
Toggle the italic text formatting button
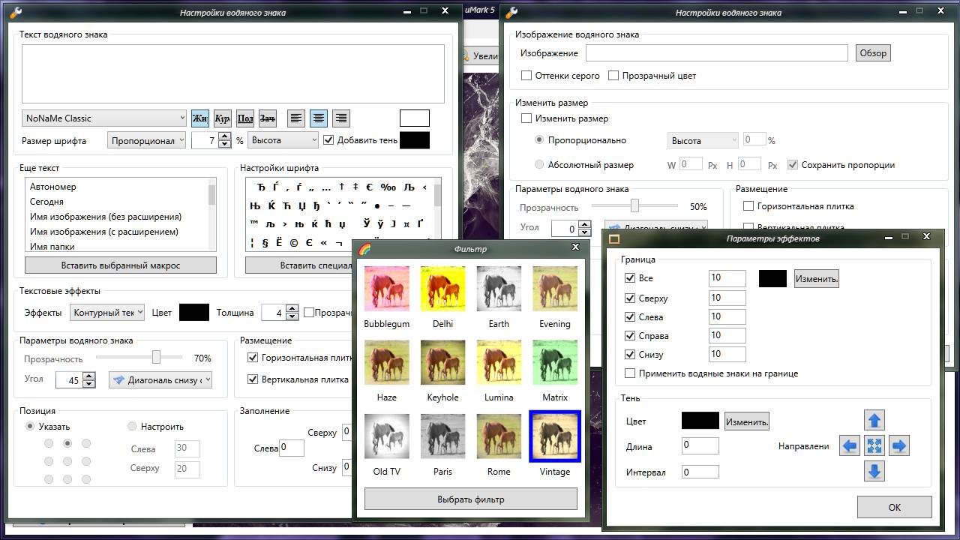coord(222,118)
